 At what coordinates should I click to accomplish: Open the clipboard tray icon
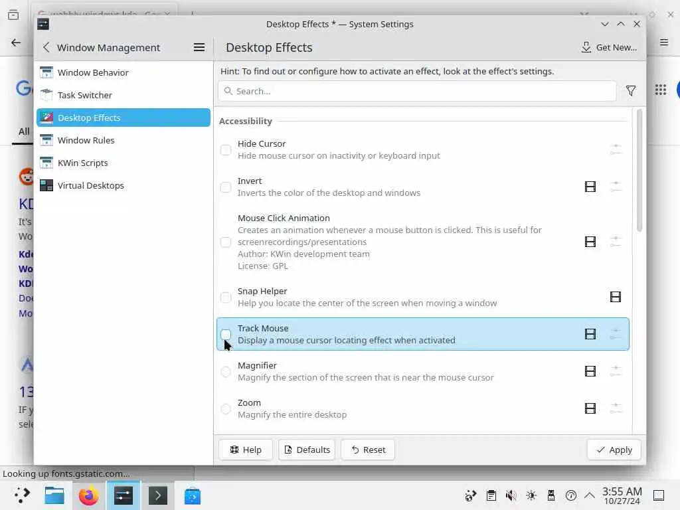[x=491, y=495]
